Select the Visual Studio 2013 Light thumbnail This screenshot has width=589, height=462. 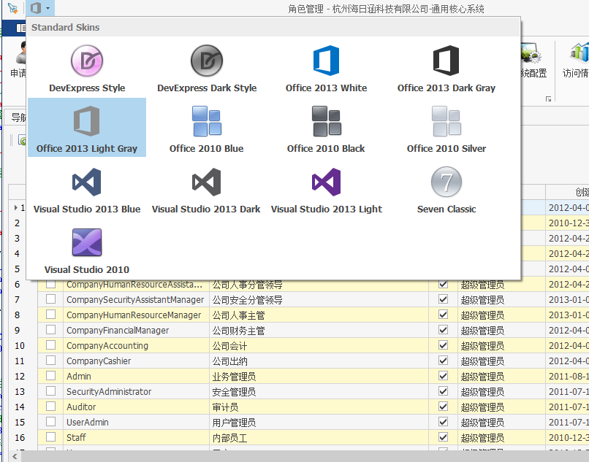(326, 189)
